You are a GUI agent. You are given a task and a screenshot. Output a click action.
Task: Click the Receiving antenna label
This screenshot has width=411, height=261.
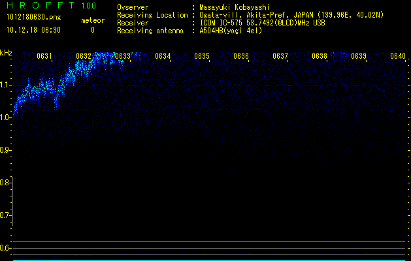click(x=150, y=31)
